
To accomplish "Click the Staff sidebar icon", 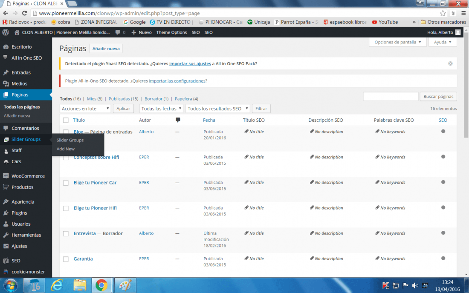I will [6, 150].
